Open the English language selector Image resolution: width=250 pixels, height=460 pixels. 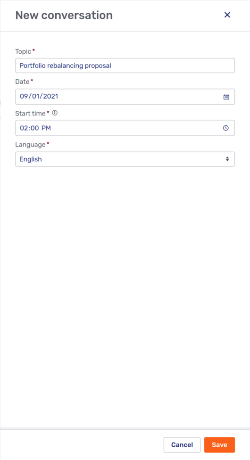click(125, 159)
